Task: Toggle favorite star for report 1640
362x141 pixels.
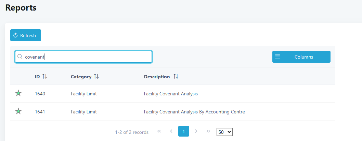Action: point(18,93)
